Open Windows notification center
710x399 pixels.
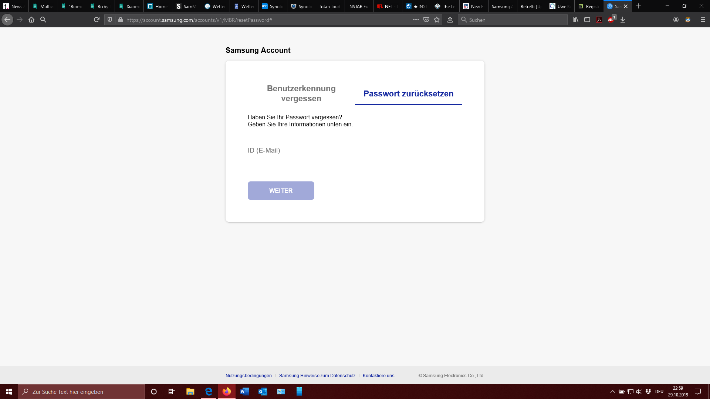coord(698,392)
